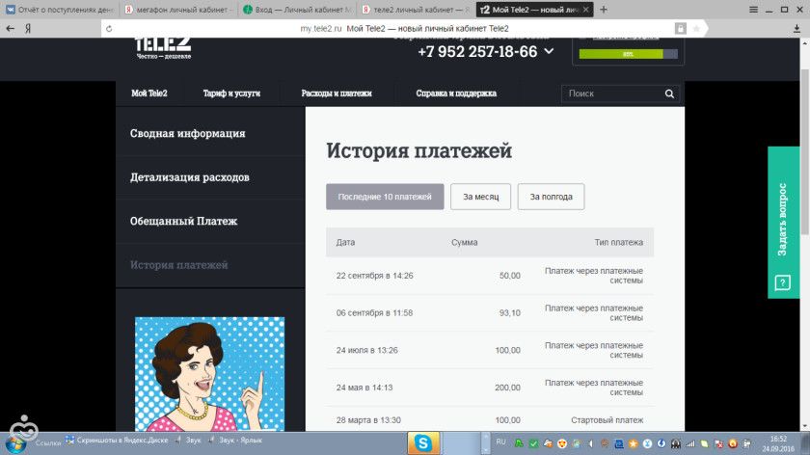Show last 10 payments filter

(x=385, y=197)
